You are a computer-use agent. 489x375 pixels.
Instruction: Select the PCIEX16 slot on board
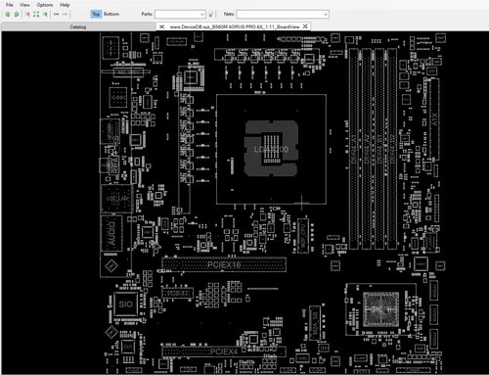click(x=224, y=264)
